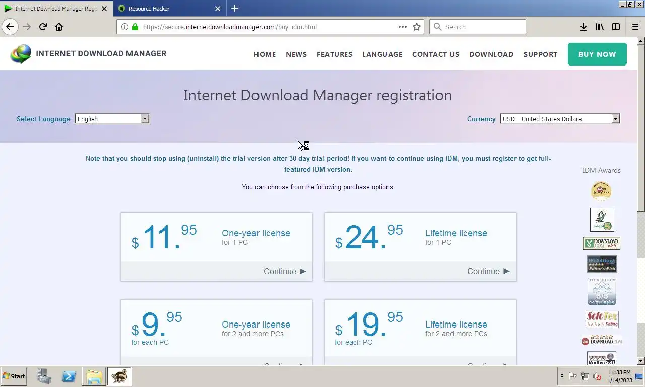Open the SUPPORT menu item
645x387 pixels.
click(x=541, y=54)
